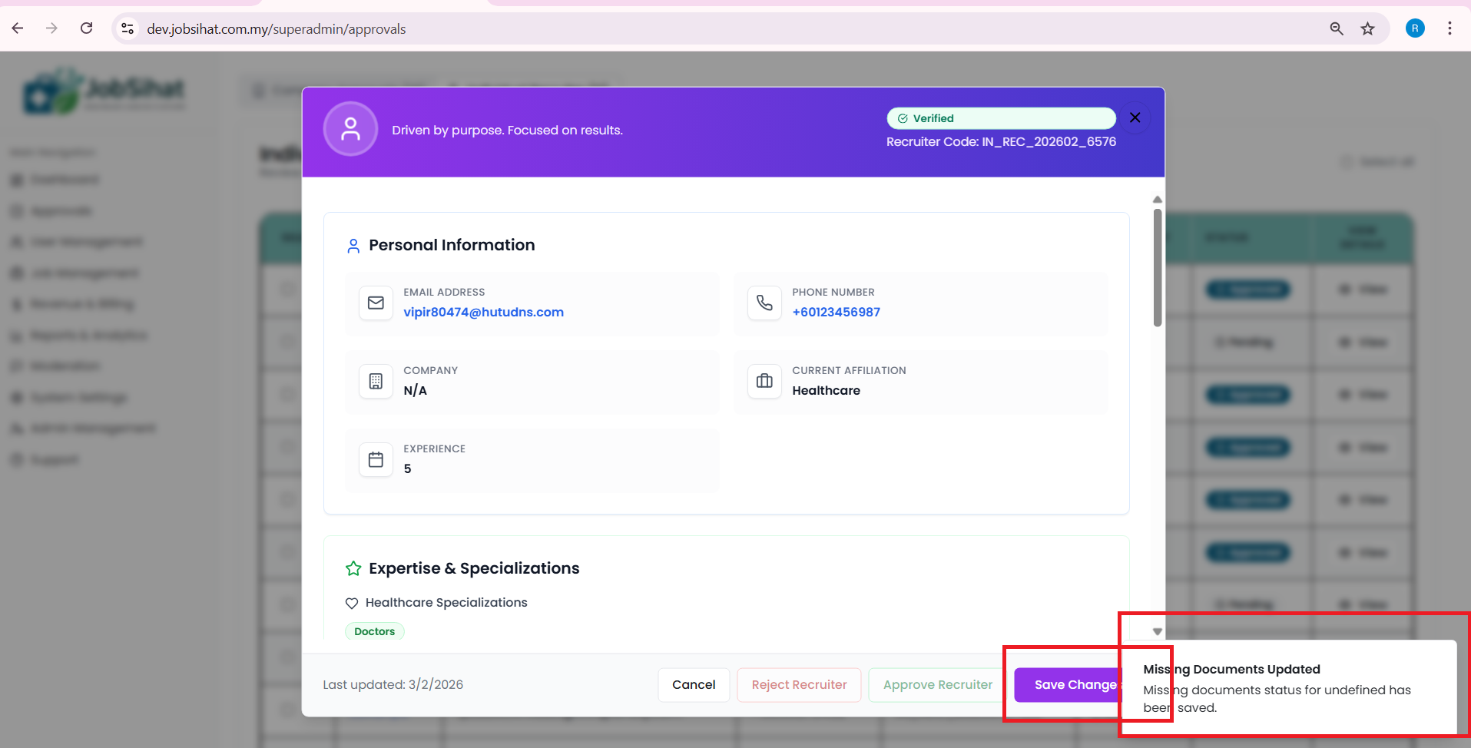Viewport: 1471px width, 748px height.
Task: Bookmark this page with star icon
Action: click(1367, 29)
